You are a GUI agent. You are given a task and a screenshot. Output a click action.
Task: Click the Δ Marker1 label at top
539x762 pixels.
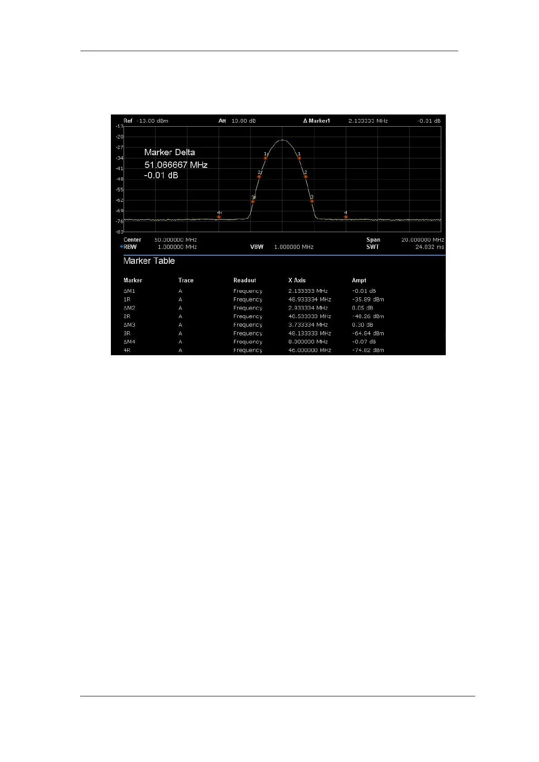point(317,121)
